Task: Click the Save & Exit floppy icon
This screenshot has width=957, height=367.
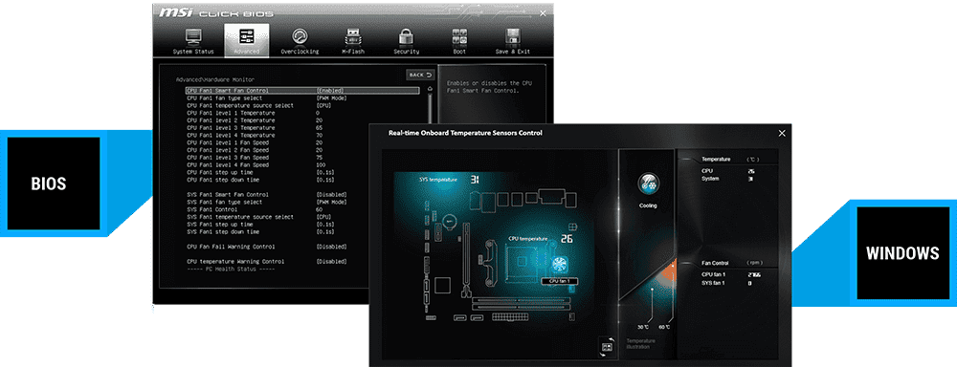Action: point(512,37)
